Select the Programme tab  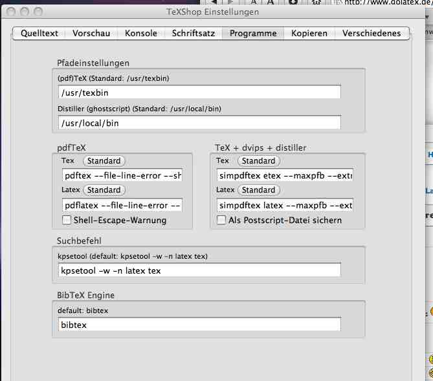(253, 34)
